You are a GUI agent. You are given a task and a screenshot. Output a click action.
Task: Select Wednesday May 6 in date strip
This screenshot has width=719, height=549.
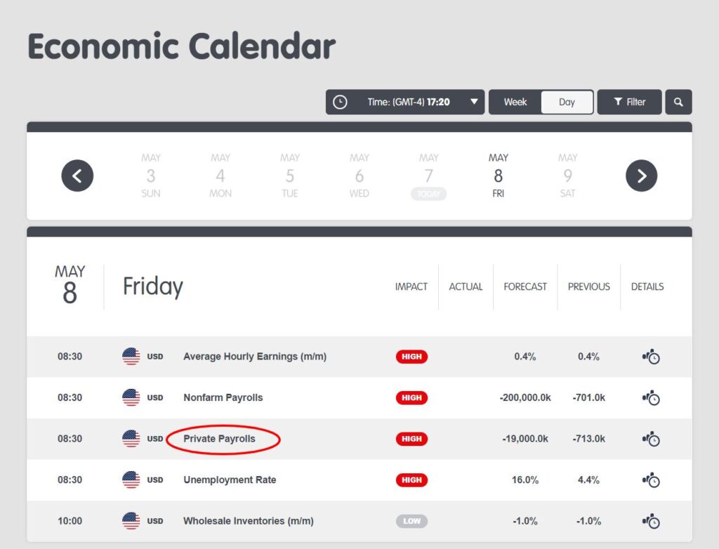coord(359,176)
